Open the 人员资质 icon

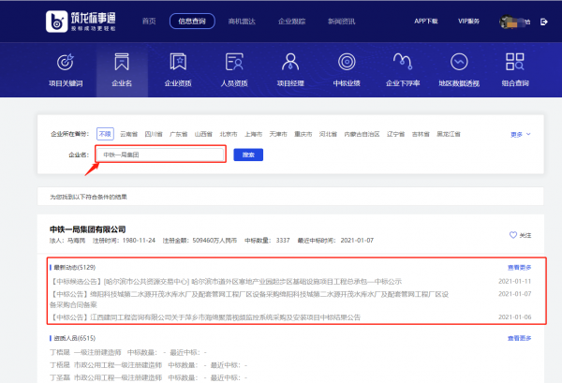point(234,63)
